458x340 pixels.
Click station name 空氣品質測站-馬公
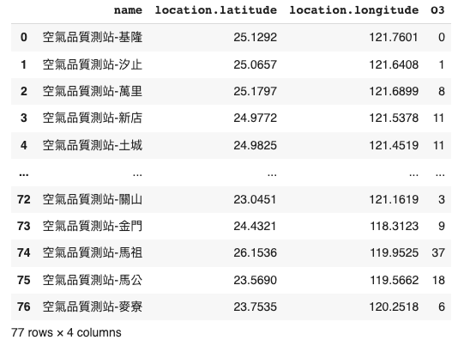(93, 280)
